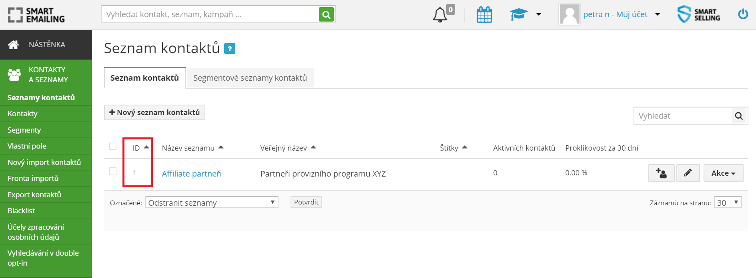Viewport: 756px width, 278px height.
Task: Open the help question mark icon
Action: coord(230,49)
